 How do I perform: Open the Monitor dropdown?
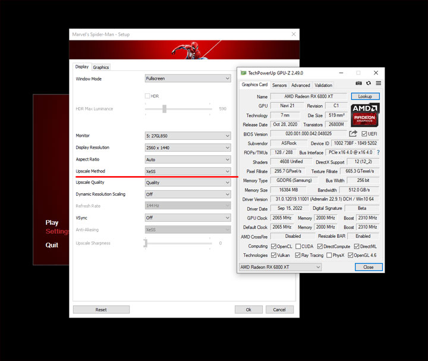point(188,136)
